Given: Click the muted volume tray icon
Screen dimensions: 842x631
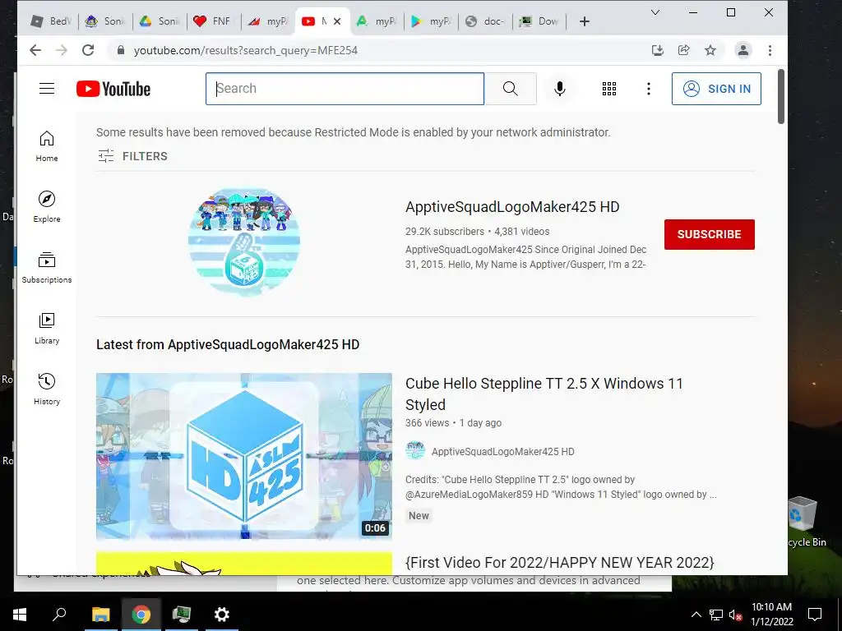Looking at the screenshot, I should 735,615.
